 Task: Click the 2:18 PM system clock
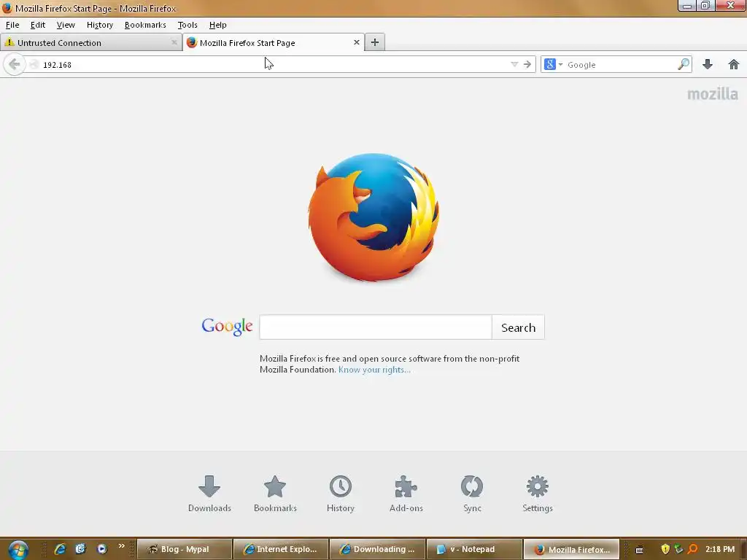point(720,549)
